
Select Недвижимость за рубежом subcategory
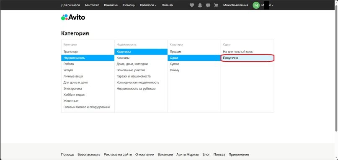point(141,89)
